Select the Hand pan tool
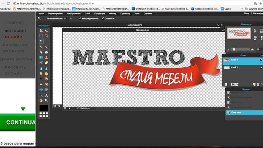263x148 pixels. [41, 100]
